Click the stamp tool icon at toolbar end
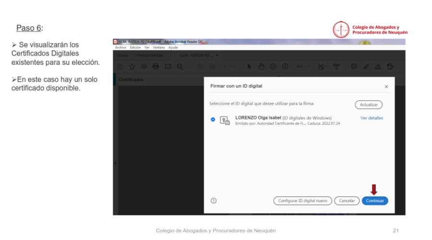 390,66
